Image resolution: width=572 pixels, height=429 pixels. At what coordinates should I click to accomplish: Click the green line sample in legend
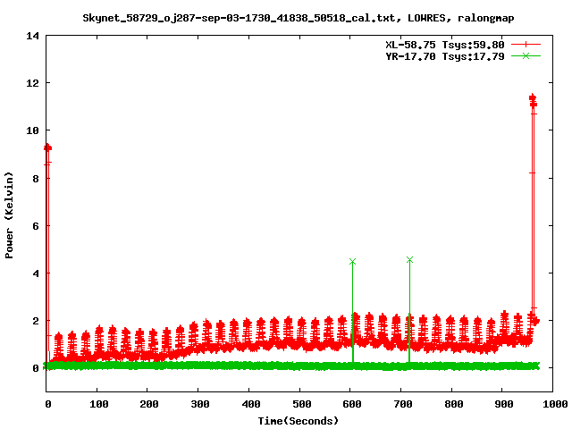[526, 56]
